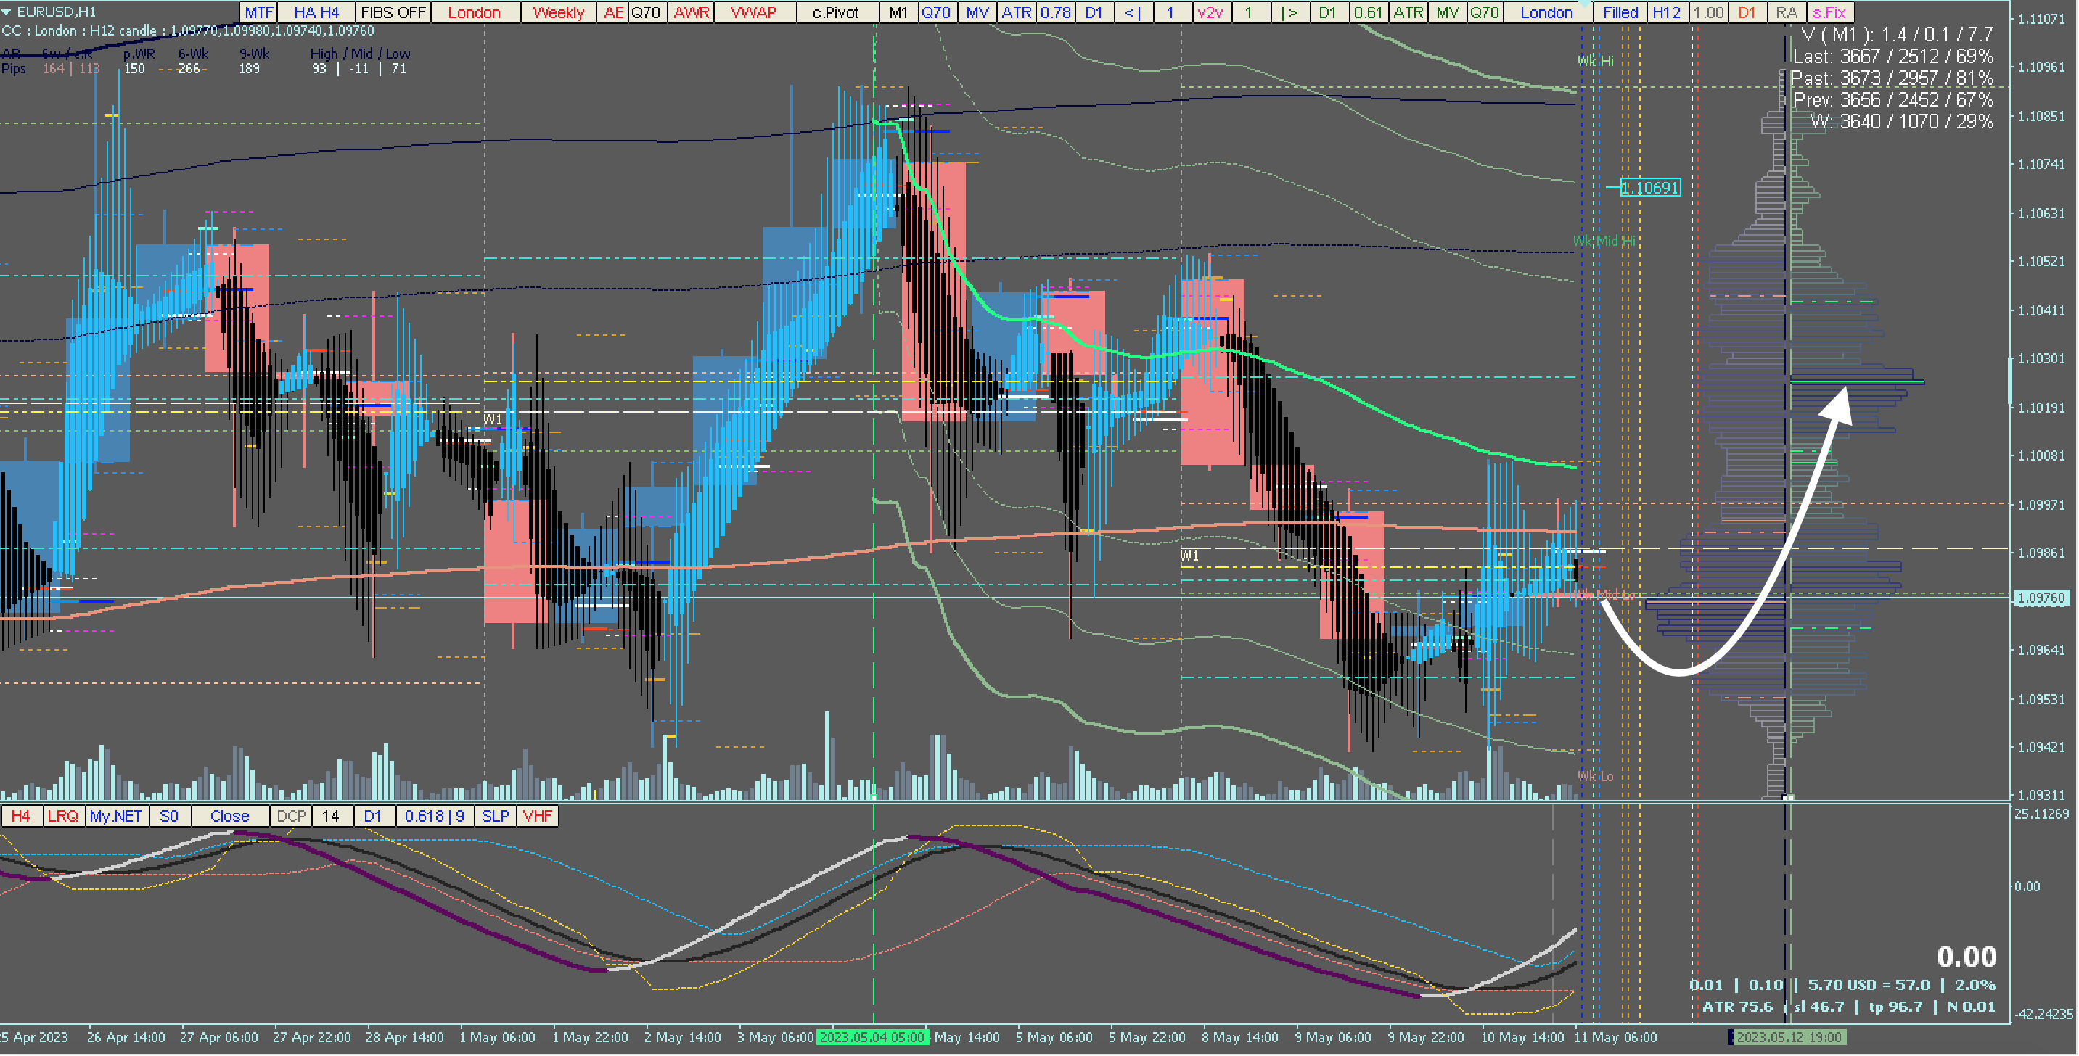Viewport: 2079px width, 1056px height.
Task: Click the M1 timeframe button
Action: tap(898, 12)
